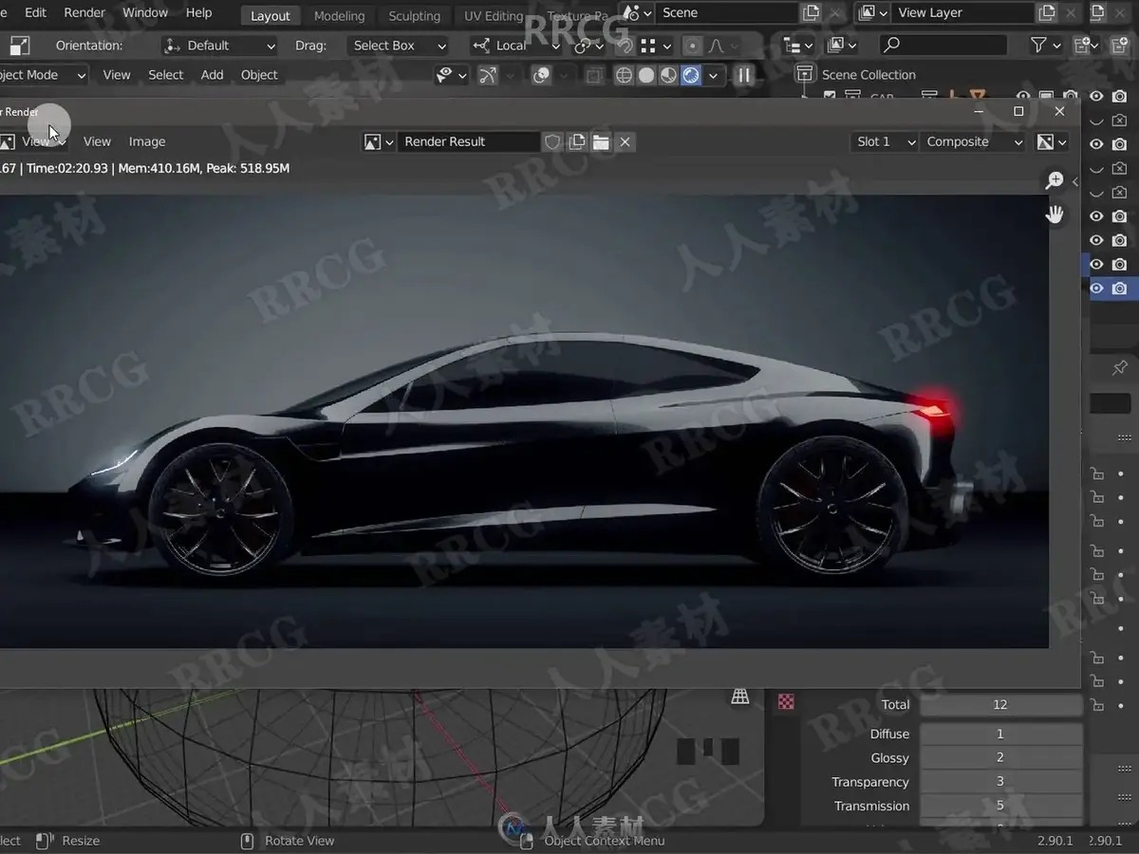The width and height of the screenshot is (1139, 854).
Task: Click the Transparency bounces value field
Action: tap(1000, 781)
